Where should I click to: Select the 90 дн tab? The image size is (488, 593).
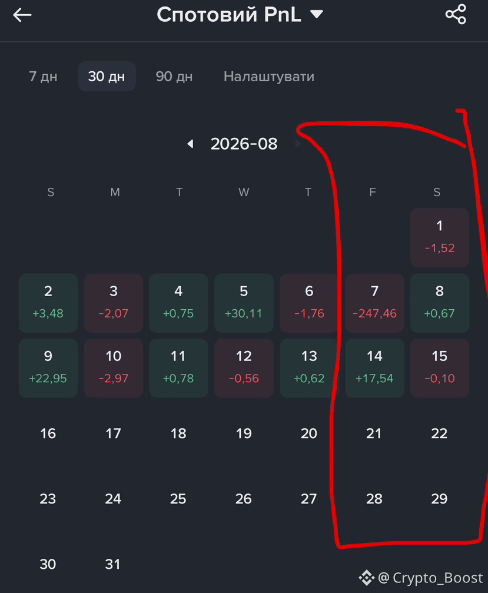[x=174, y=77]
